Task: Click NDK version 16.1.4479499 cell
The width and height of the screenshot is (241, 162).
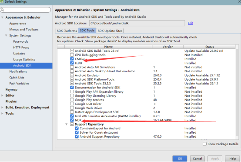Action: pos(162,120)
